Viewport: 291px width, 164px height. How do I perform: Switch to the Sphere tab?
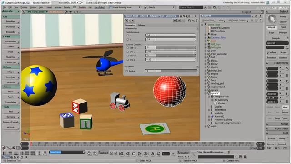[141, 25]
